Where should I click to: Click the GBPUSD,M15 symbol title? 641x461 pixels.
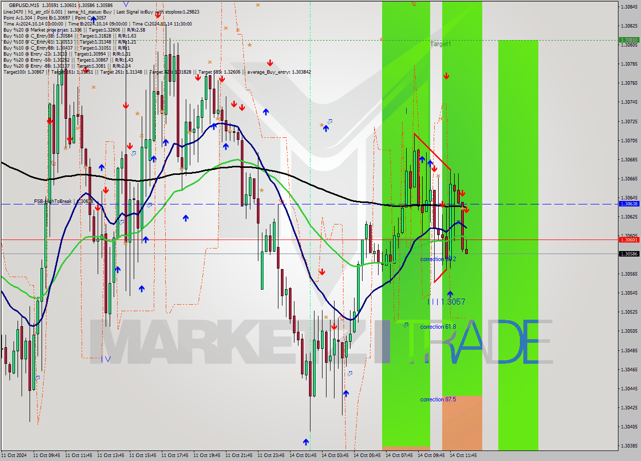tap(24, 5)
